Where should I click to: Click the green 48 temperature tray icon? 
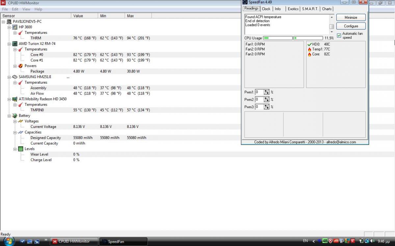(x=325, y=241)
